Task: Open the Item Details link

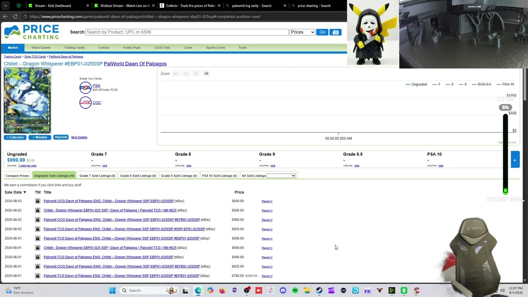Action: point(79,137)
